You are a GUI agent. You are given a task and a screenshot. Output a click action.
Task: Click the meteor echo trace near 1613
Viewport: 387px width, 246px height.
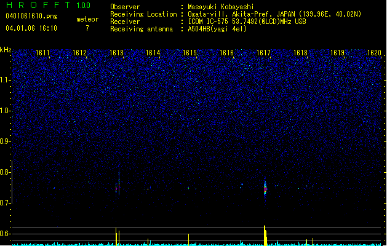118,184
